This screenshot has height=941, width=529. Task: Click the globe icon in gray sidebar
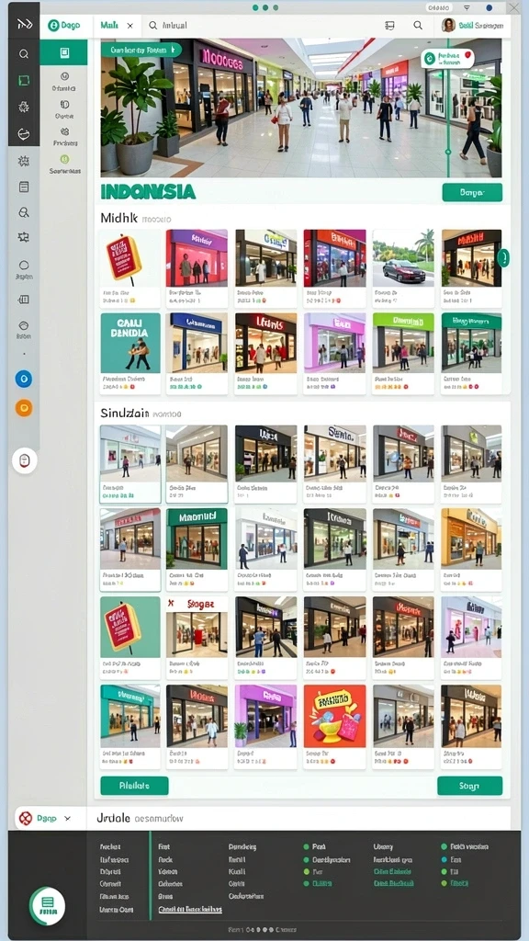[x=24, y=326]
